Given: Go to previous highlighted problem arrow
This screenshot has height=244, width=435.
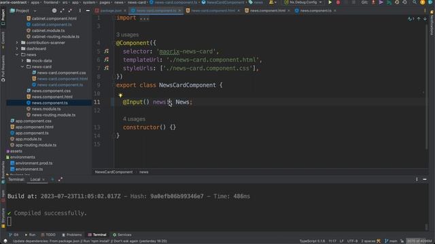Looking at the screenshot, I should [419, 19].
